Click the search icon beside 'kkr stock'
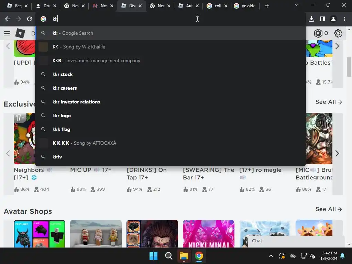 point(43,74)
